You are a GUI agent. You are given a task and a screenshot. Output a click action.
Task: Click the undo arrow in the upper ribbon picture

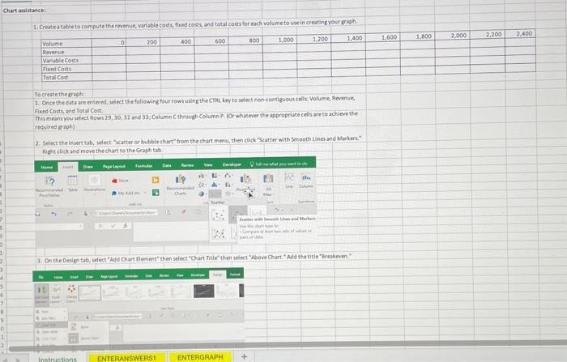[54, 214]
